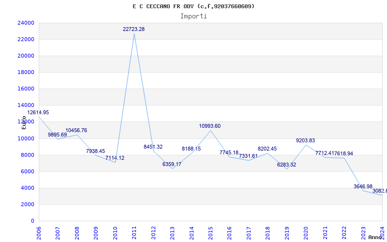The height and width of the screenshot is (242, 387).
Task: Click the data label 6283.32
Action: click(x=286, y=165)
